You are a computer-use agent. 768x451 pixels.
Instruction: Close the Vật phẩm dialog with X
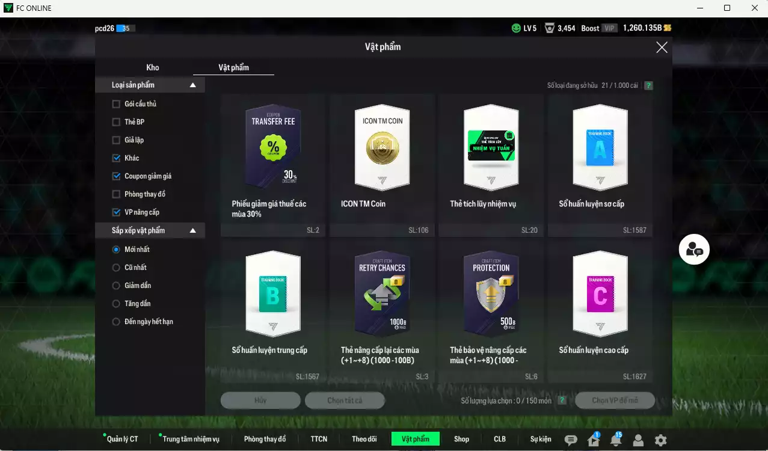(x=662, y=48)
